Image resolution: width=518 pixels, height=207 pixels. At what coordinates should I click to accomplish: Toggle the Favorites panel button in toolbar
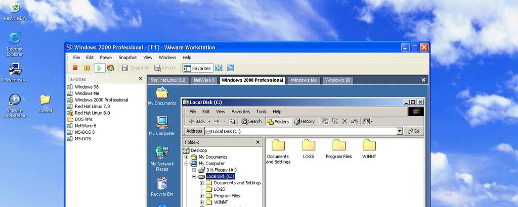pos(198,68)
